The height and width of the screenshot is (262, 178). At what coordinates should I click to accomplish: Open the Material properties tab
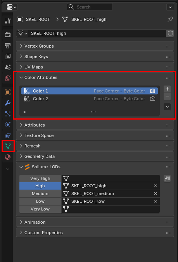8,157
